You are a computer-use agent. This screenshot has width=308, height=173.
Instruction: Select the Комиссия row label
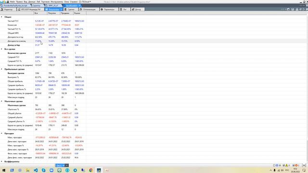tap(12, 25)
